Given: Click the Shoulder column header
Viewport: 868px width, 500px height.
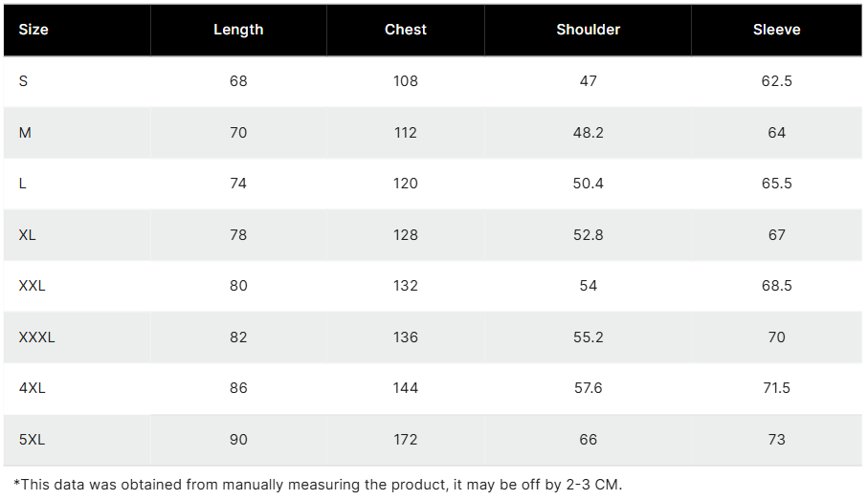Looking at the screenshot, I should [588, 30].
